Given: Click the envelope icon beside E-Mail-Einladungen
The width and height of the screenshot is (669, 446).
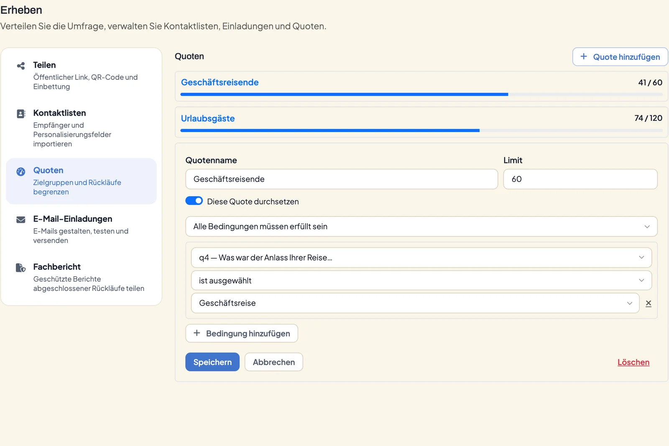Looking at the screenshot, I should click(x=20, y=220).
